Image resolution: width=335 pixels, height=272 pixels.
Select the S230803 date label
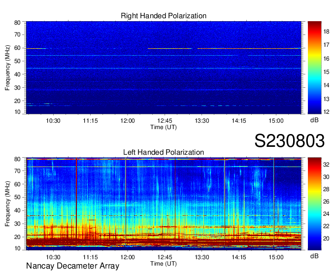(x=290, y=141)
